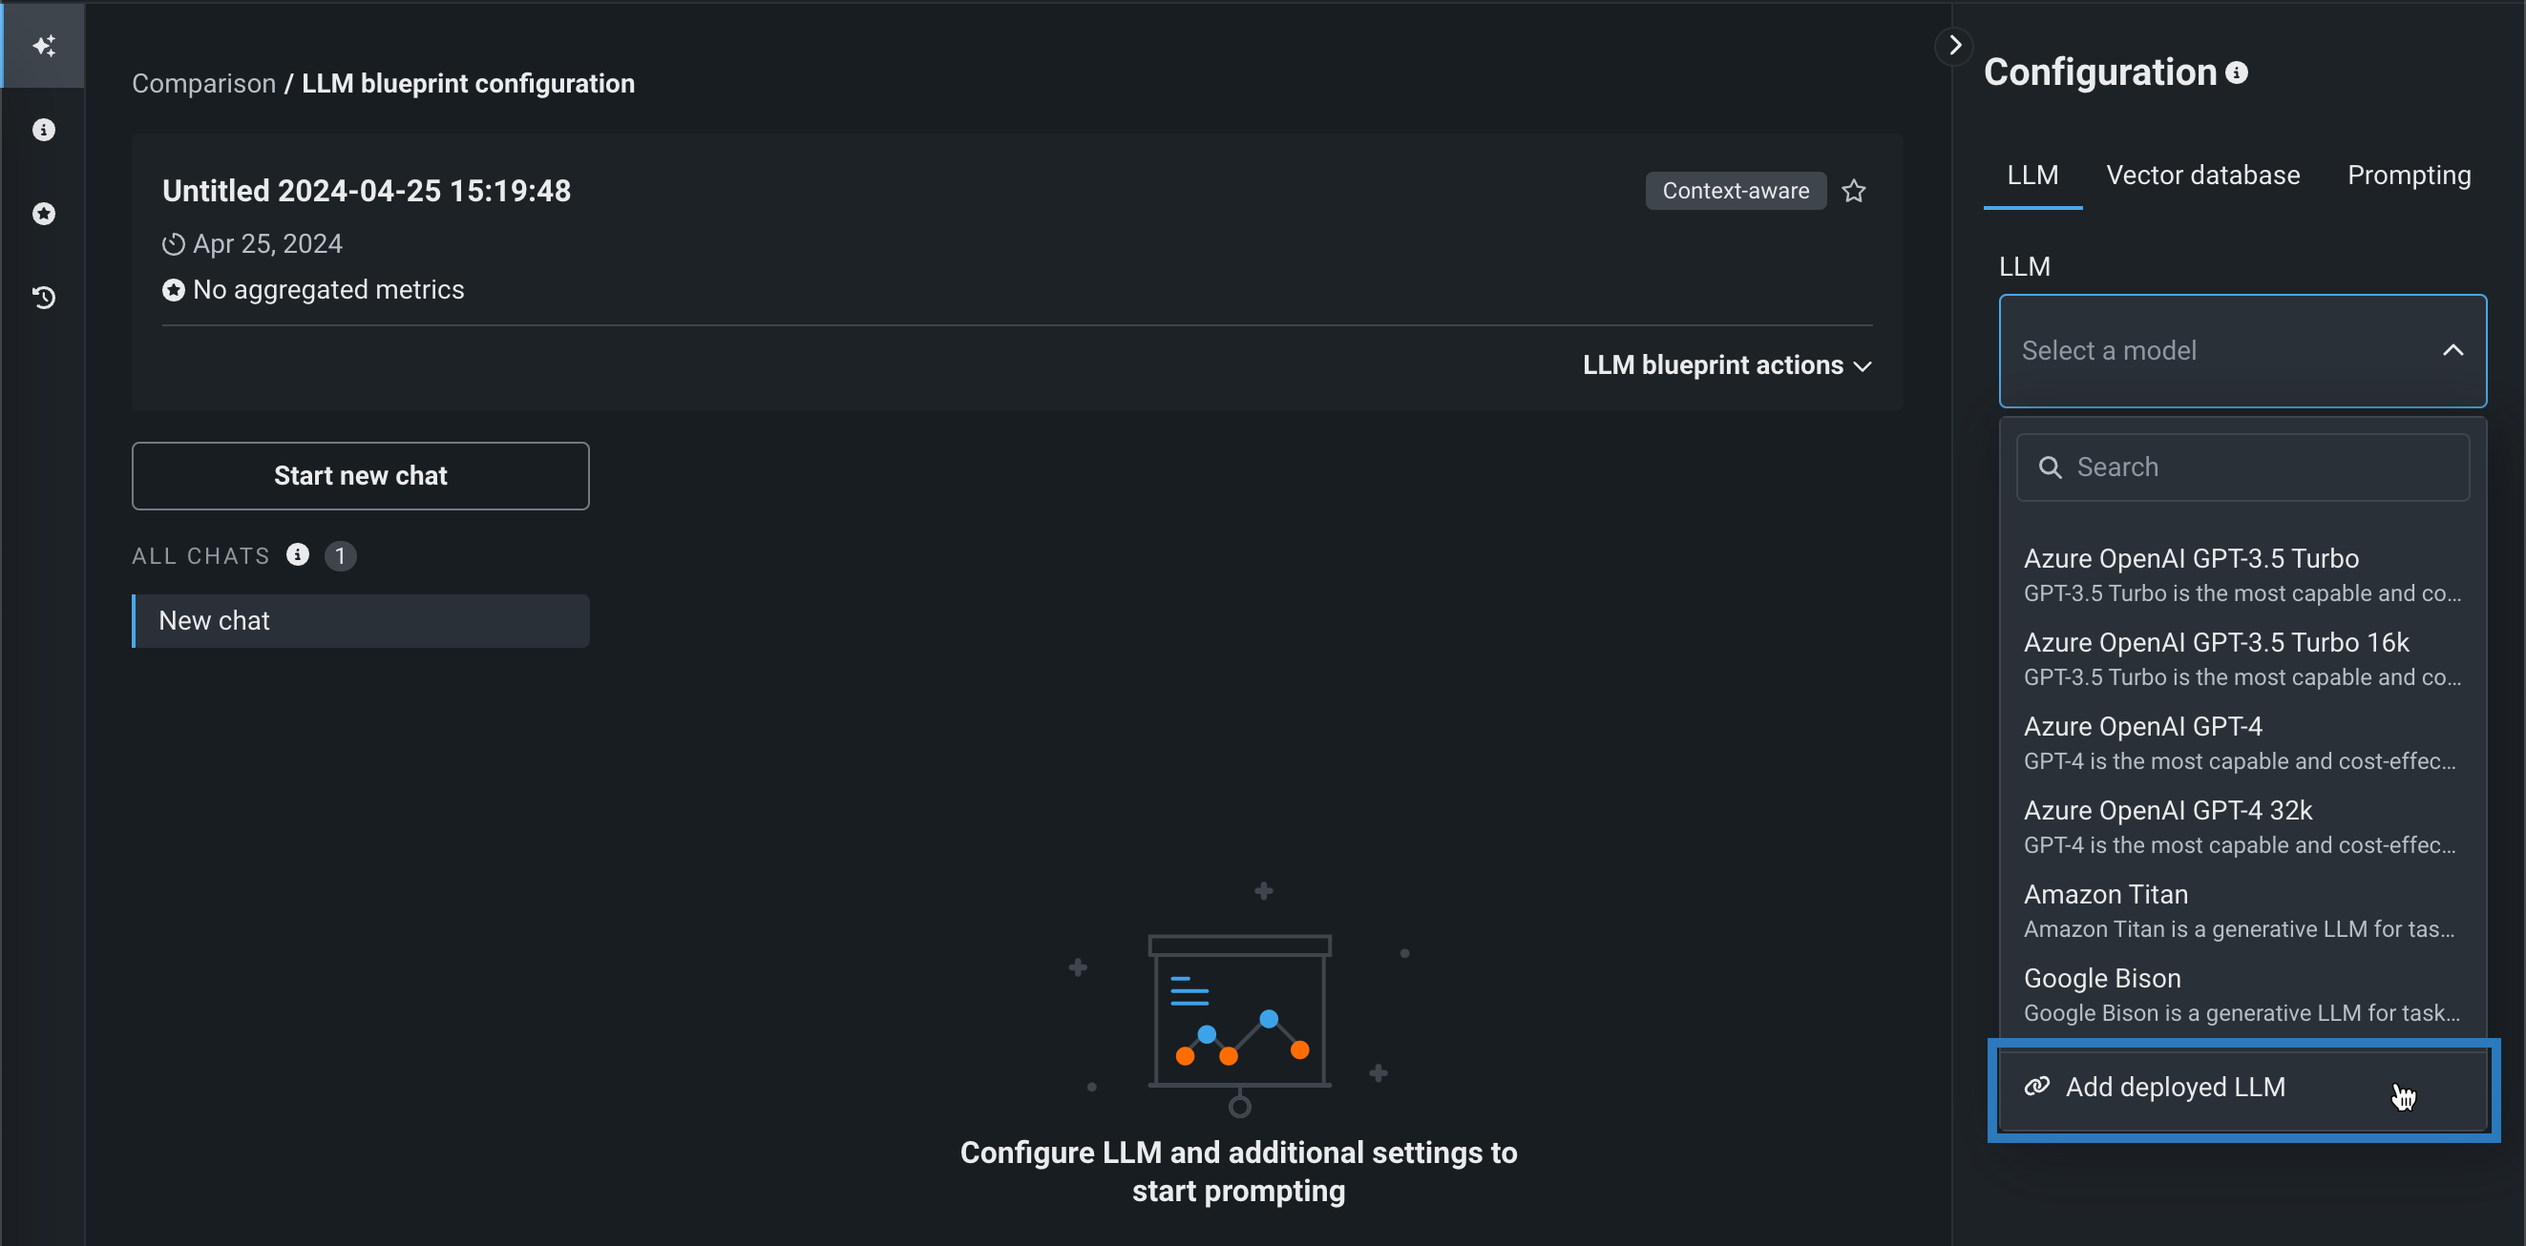This screenshot has height=1246, width=2526.
Task: Open the history clock icon in sidebar
Action: [44, 297]
